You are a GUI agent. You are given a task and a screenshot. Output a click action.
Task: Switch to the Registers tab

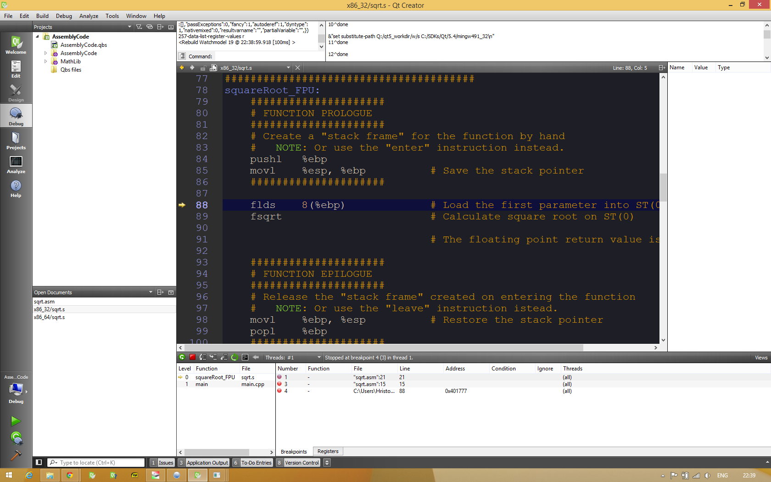click(x=328, y=452)
